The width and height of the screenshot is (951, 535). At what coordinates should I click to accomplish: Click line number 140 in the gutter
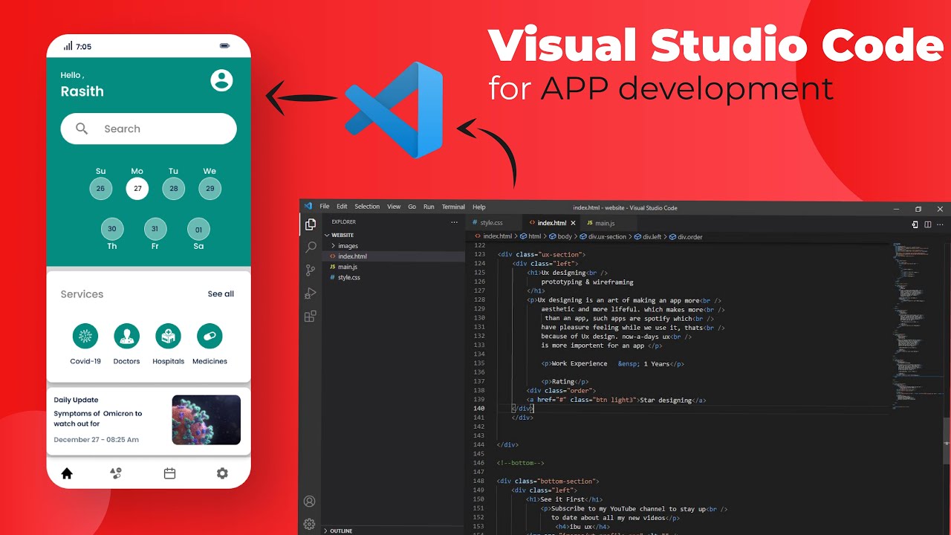[479, 409]
